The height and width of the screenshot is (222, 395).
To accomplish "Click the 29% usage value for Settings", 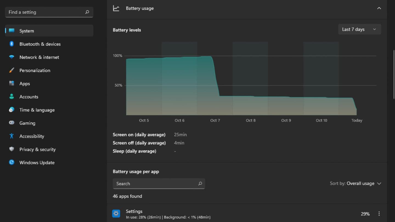I will click(365, 214).
